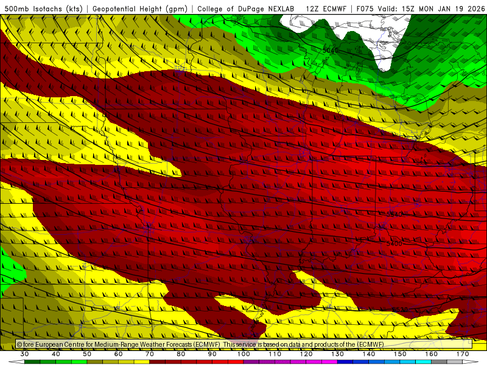Select the darkest green swatch in the colorbar
The image size is (487, 365).
tap(32, 362)
